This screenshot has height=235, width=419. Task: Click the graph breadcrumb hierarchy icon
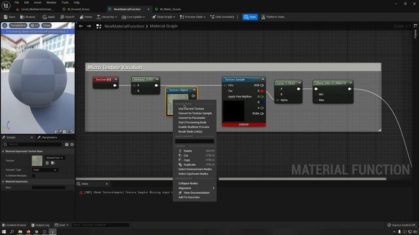99,26
